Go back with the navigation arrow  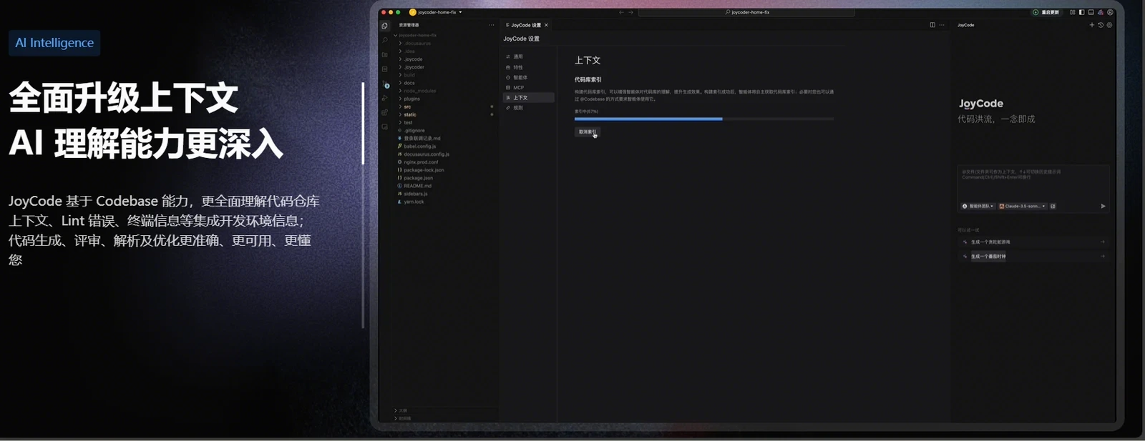pos(621,12)
